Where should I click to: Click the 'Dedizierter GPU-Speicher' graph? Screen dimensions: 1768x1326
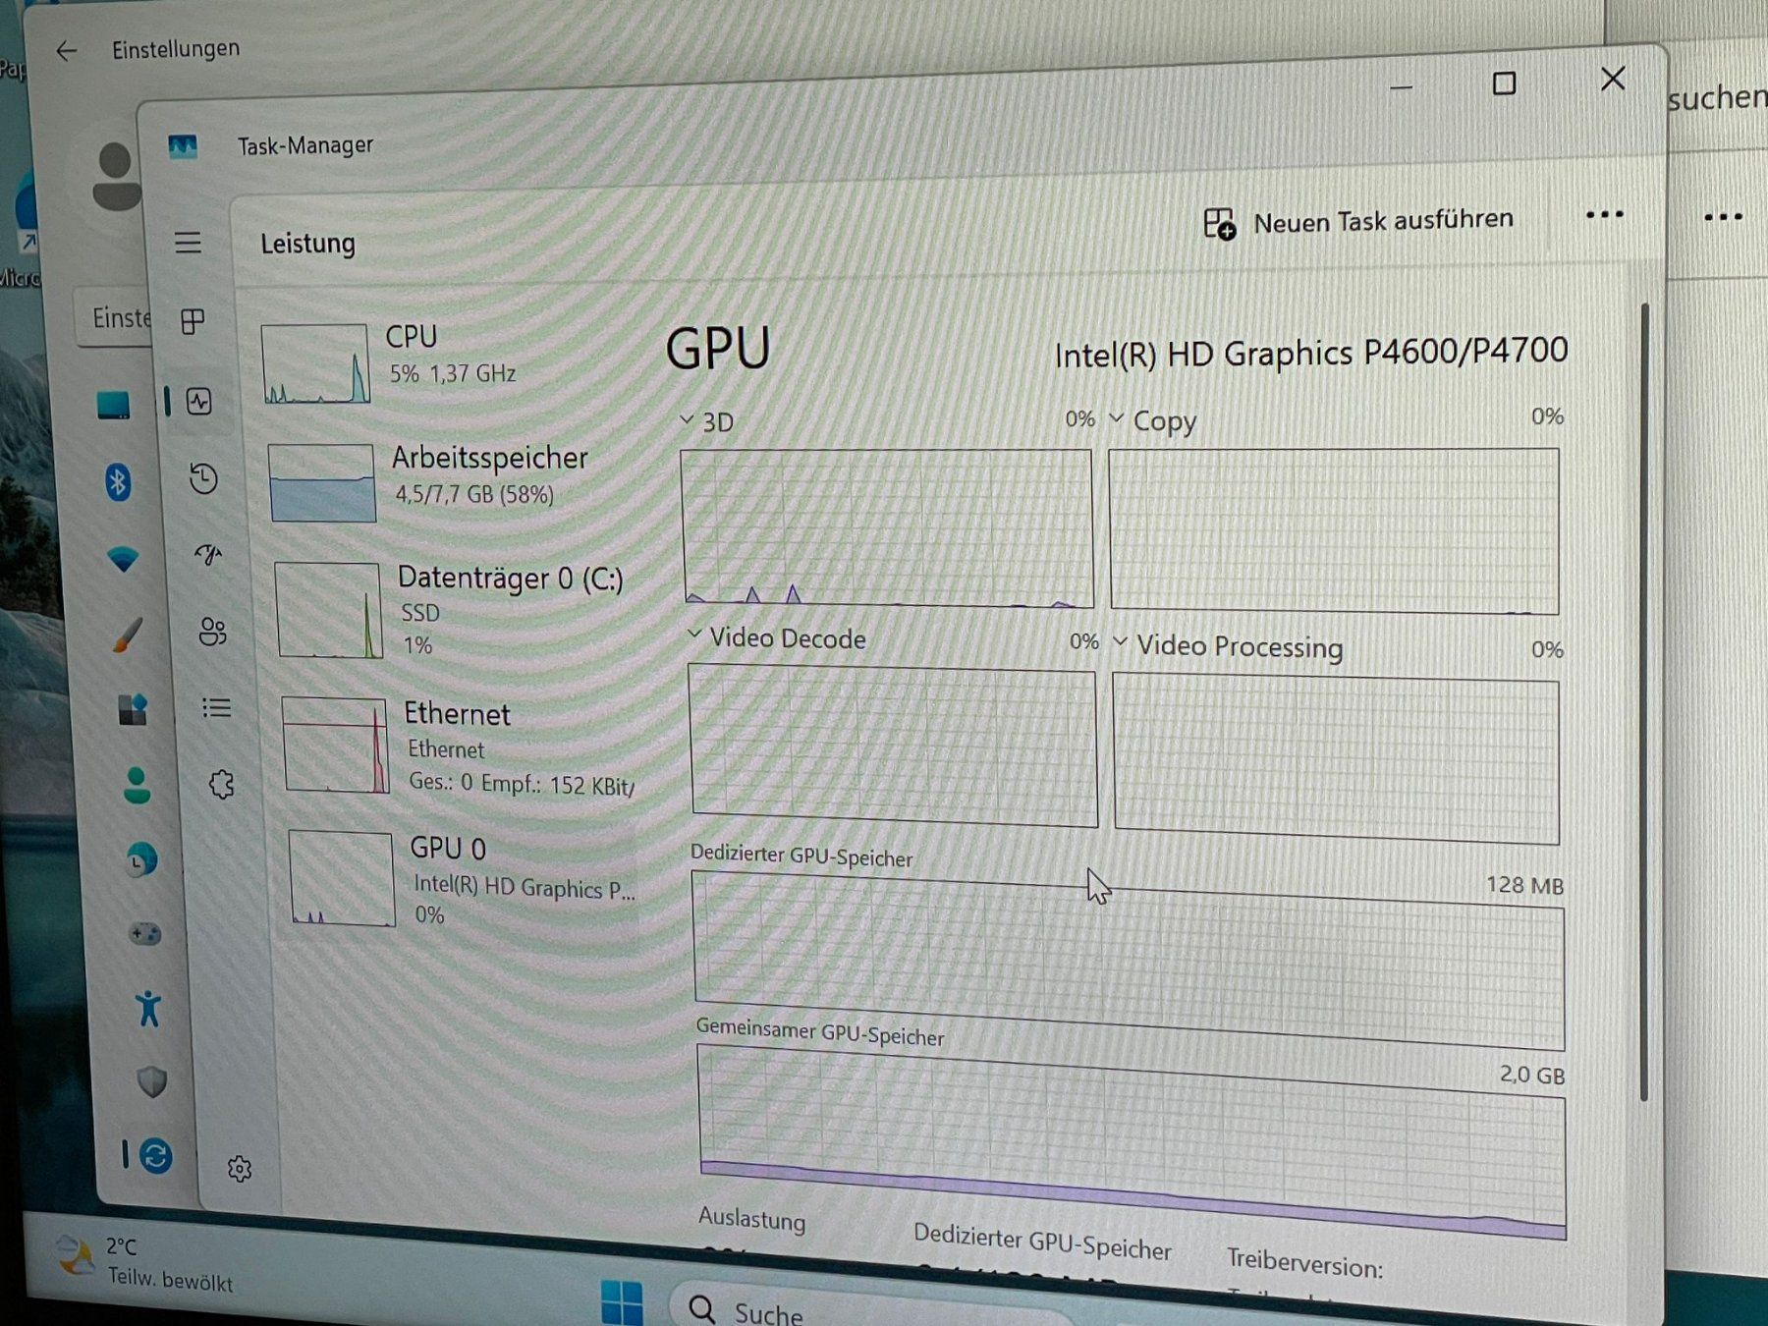(1129, 961)
